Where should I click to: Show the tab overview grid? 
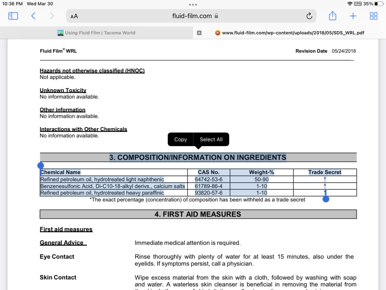[x=374, y=16]
